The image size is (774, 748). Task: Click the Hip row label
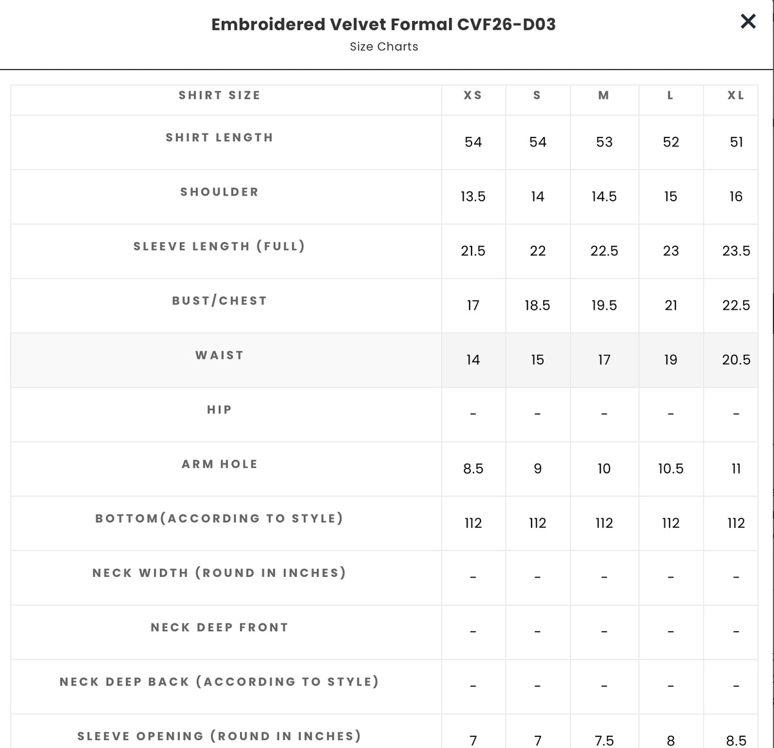tap(219, 410)
